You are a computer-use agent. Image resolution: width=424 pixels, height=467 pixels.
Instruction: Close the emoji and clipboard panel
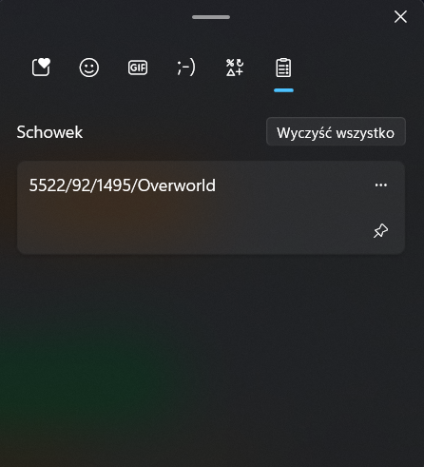click(x=400, y=16)
